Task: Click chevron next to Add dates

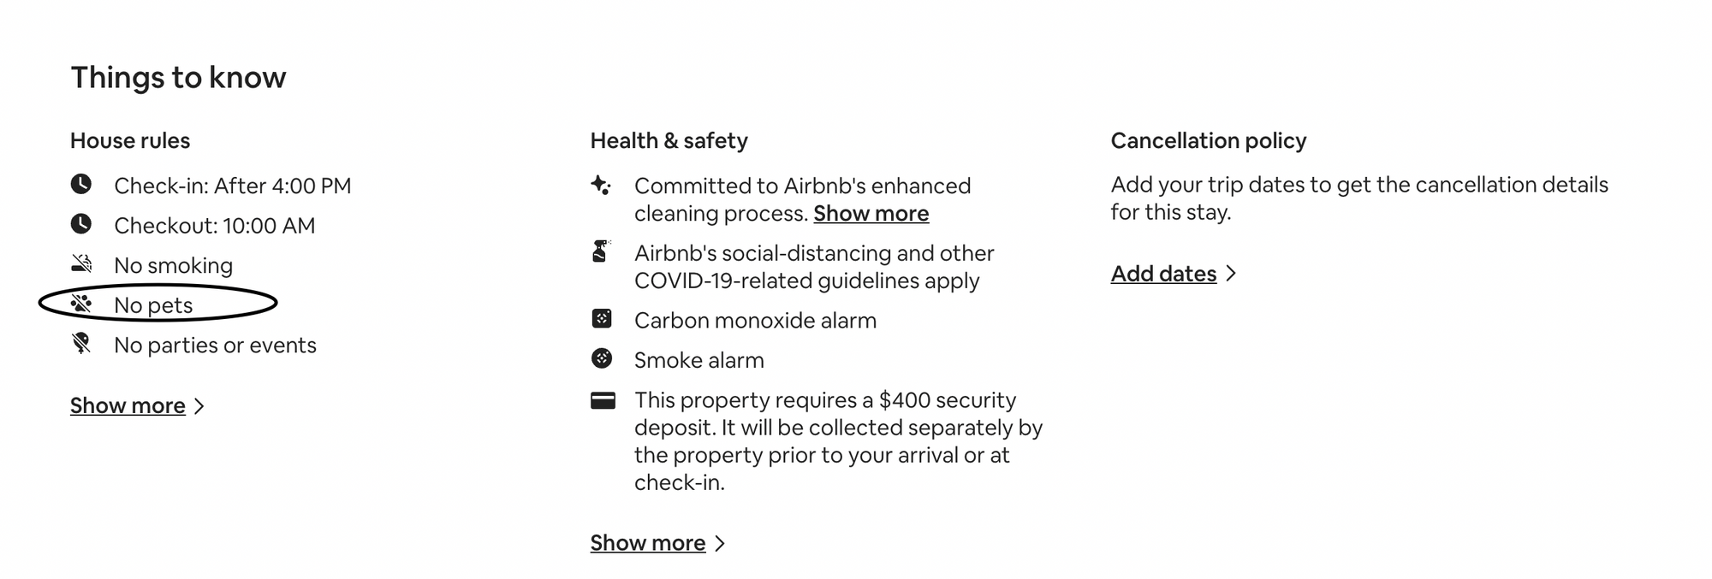Action: (x=1231, y=274)
